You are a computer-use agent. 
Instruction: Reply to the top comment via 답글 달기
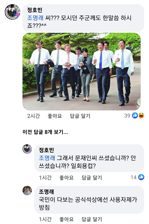pyautogui.click(x=80, y=116)
